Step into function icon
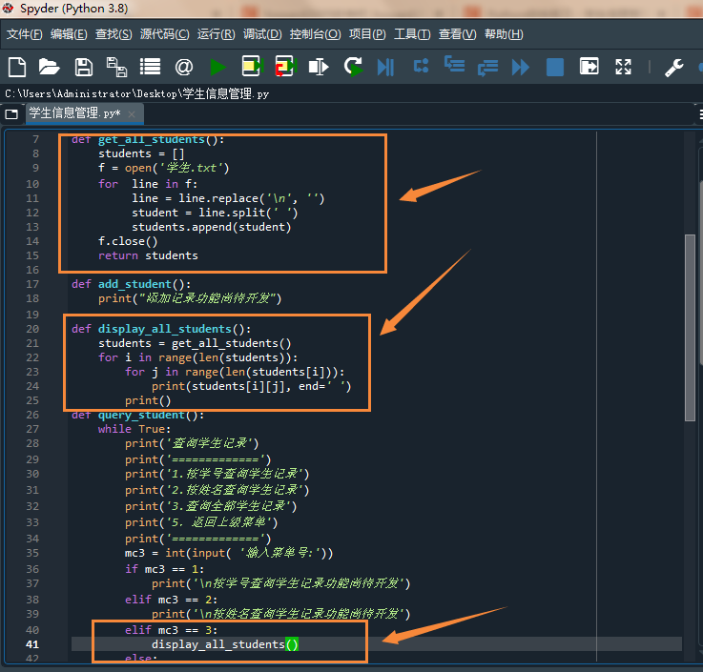The image size is (703, 672). pos(454,65)
